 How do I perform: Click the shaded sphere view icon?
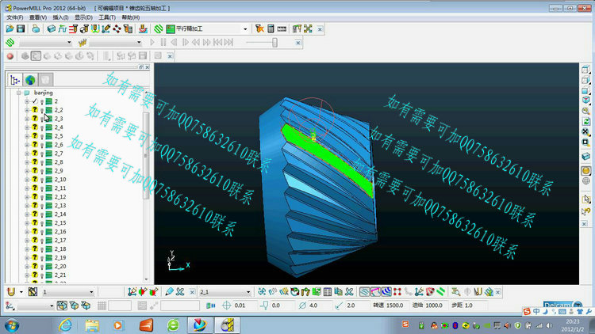pyautogui.click(x=586, y=171)
